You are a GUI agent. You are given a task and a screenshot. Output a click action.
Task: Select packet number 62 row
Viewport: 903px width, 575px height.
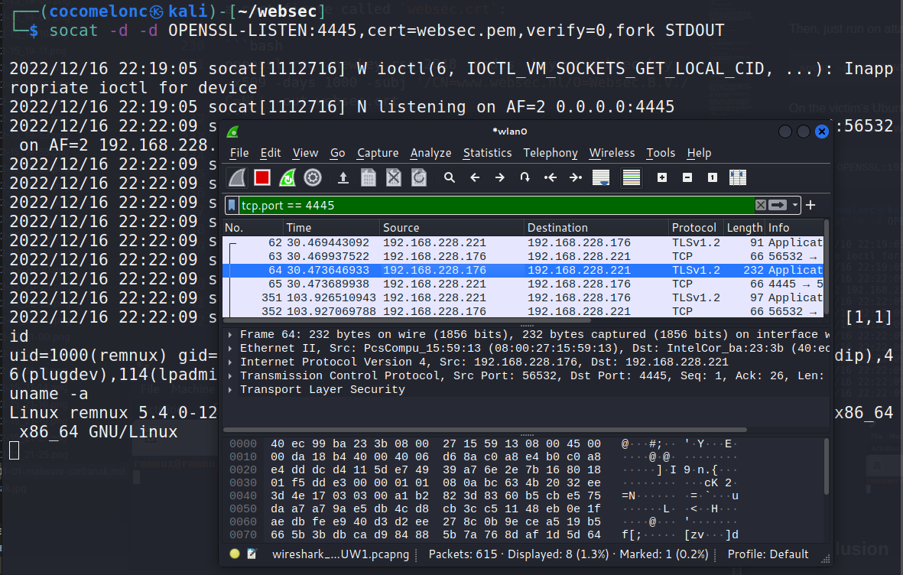click(524, 242)
